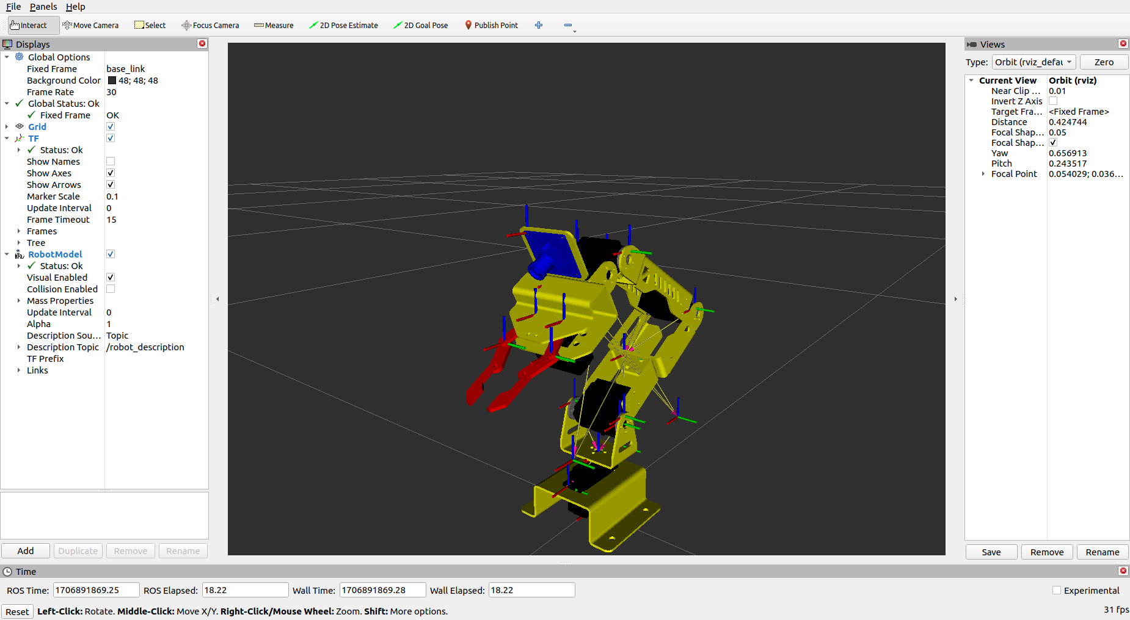
Task: Expand the Links section of RobotModel
Action: point(19,370)
